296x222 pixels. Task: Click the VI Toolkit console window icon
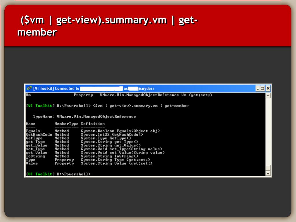(29, 88)
